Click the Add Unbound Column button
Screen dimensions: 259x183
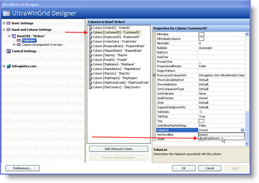point(119,149)
